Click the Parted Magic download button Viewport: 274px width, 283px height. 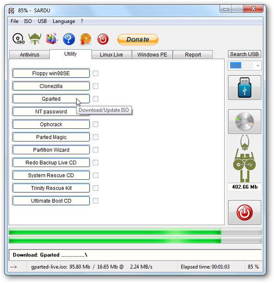pyautogui.click(x=51, y=137)
